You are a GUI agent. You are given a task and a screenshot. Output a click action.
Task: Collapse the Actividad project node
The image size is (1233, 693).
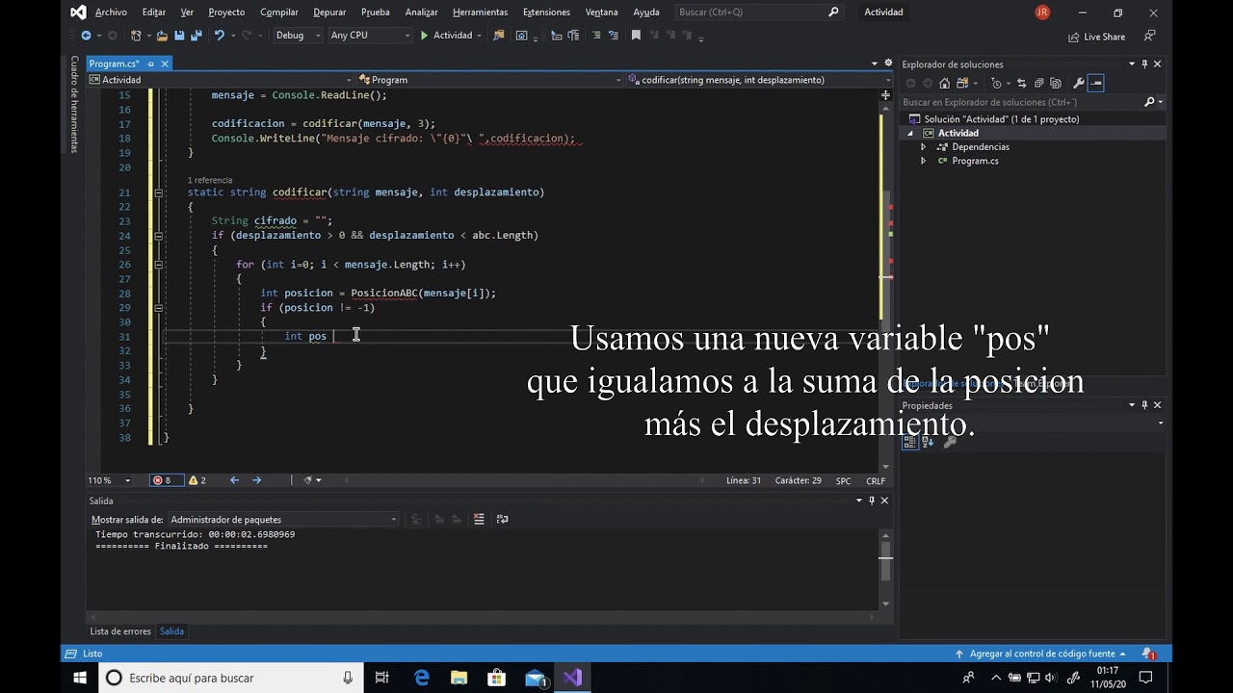click(x=909, y=133)
